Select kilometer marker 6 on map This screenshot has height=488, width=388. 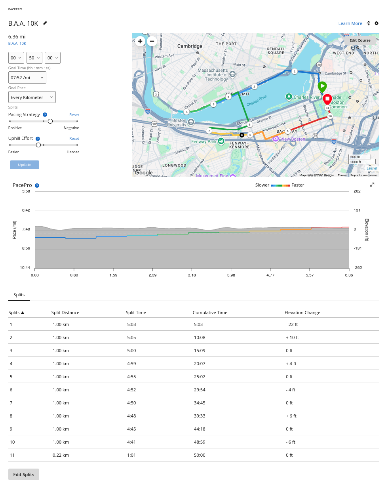pyautogui.click(x=250, y=124)
